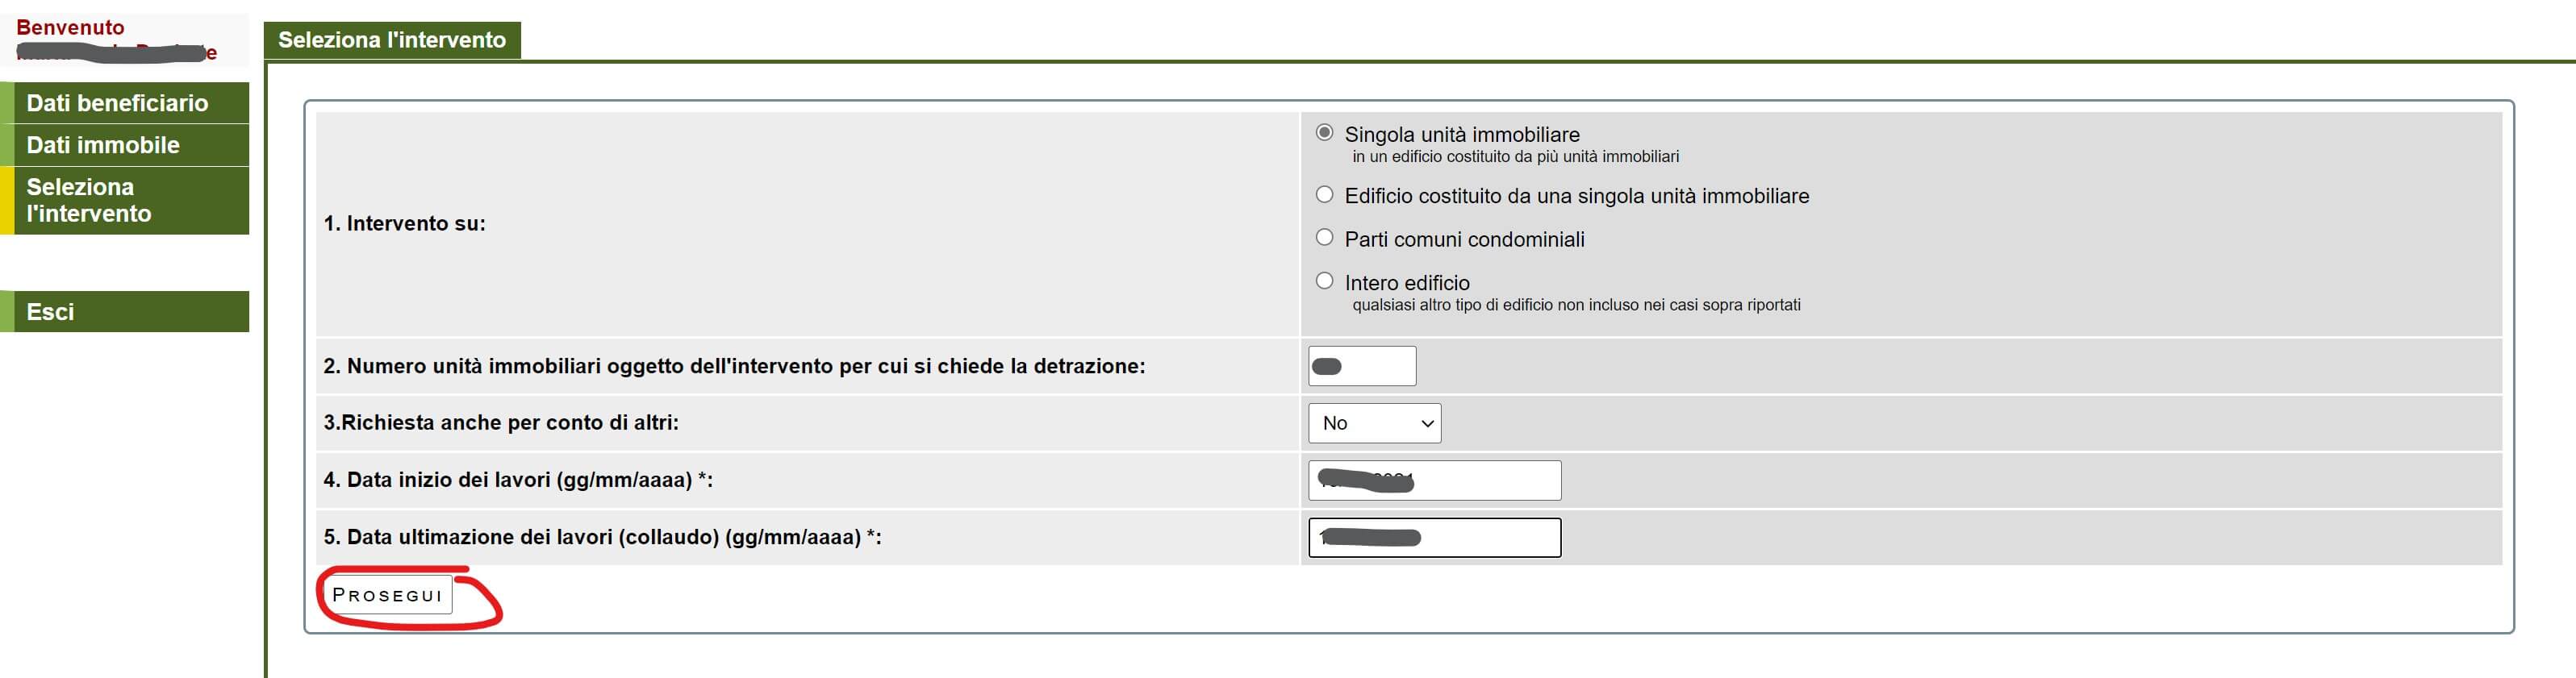The width and height of the screenshot is (2576, 678).
Task: Pick the Intero edificio radio button
Action: tap(1324, 281)
